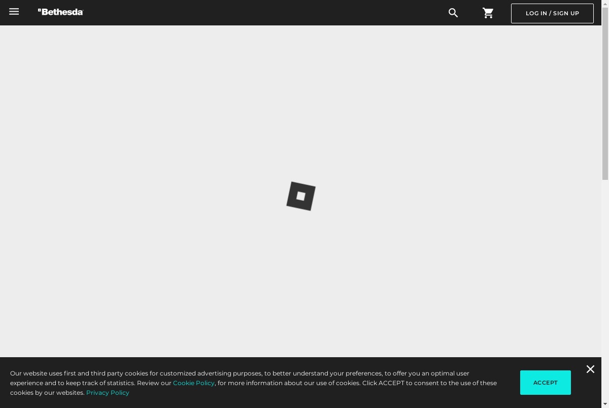Open the Cookie Policy link
Screen dimensions: 609x408
tap(194, 383)
